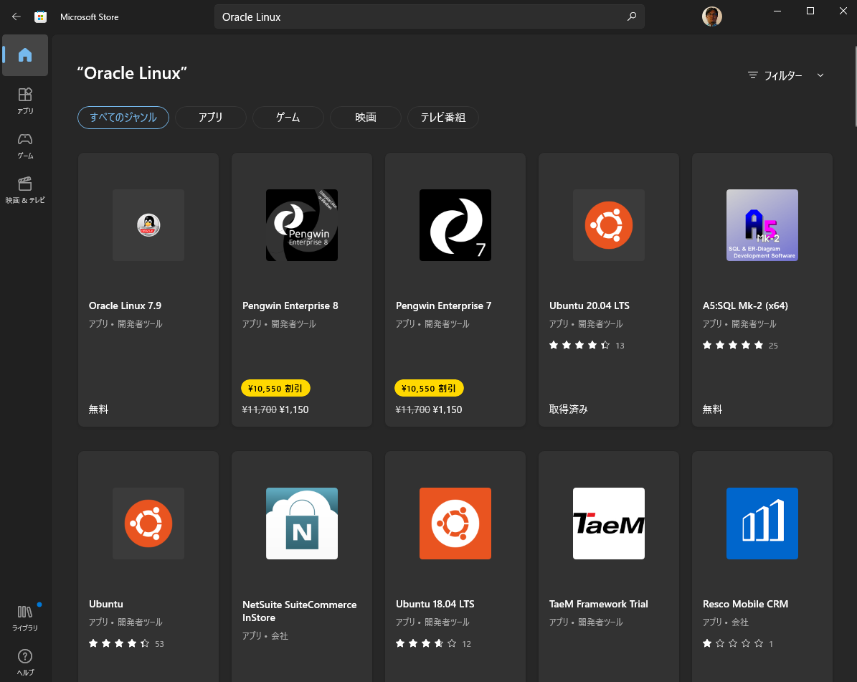Click 無料 on A5:SQL Mk-2 card
Screen dimensions: 857x682
tap(712, 409)
